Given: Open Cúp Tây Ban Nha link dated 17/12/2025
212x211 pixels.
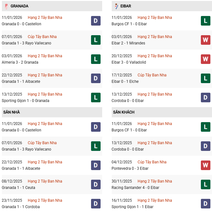Looking at the screenshot, I should 152,75.
